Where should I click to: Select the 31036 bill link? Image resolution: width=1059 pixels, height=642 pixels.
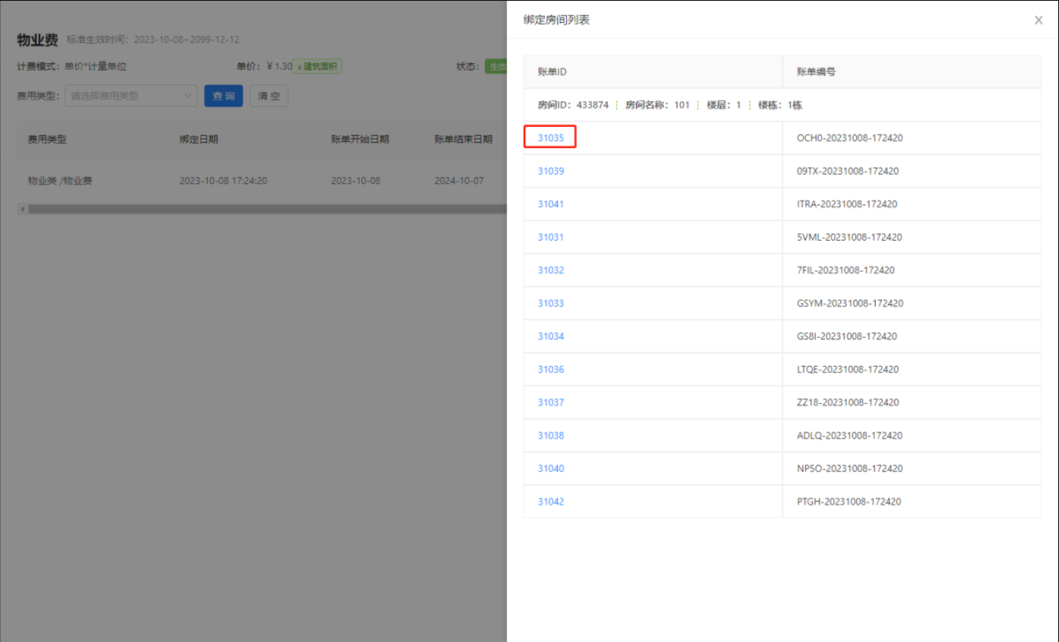(550, 369)
